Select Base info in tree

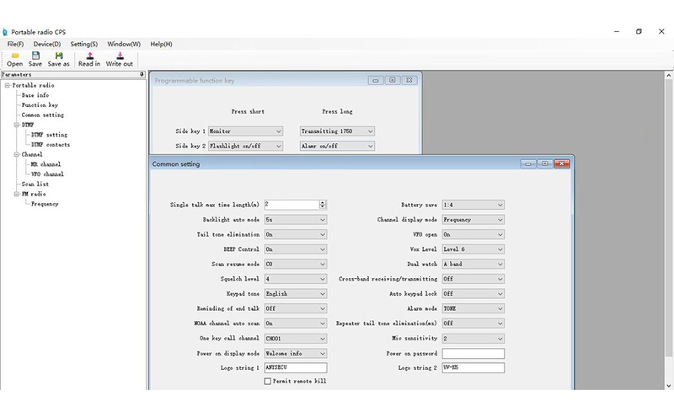click(x=35, y=95)
